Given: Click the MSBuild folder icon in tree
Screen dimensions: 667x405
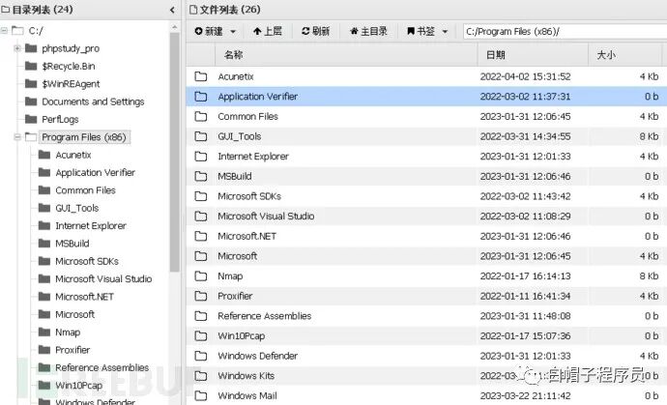Looking at the screenshot, I should point(44,244).
